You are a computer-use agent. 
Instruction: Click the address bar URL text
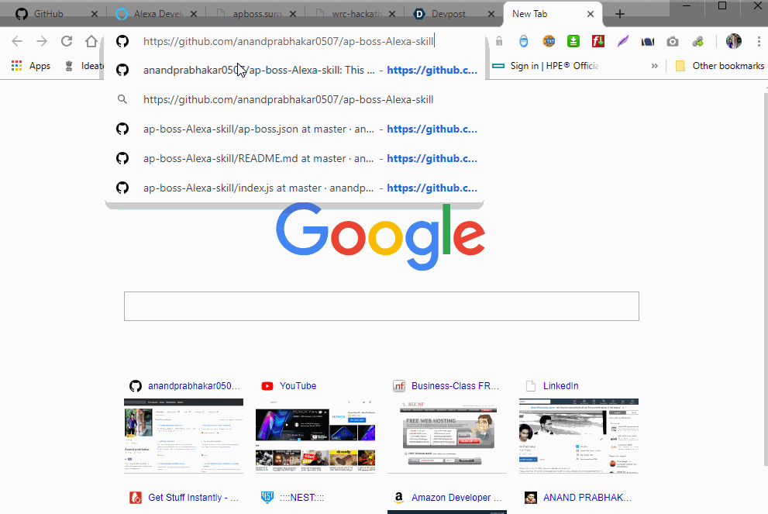(288, 41)
